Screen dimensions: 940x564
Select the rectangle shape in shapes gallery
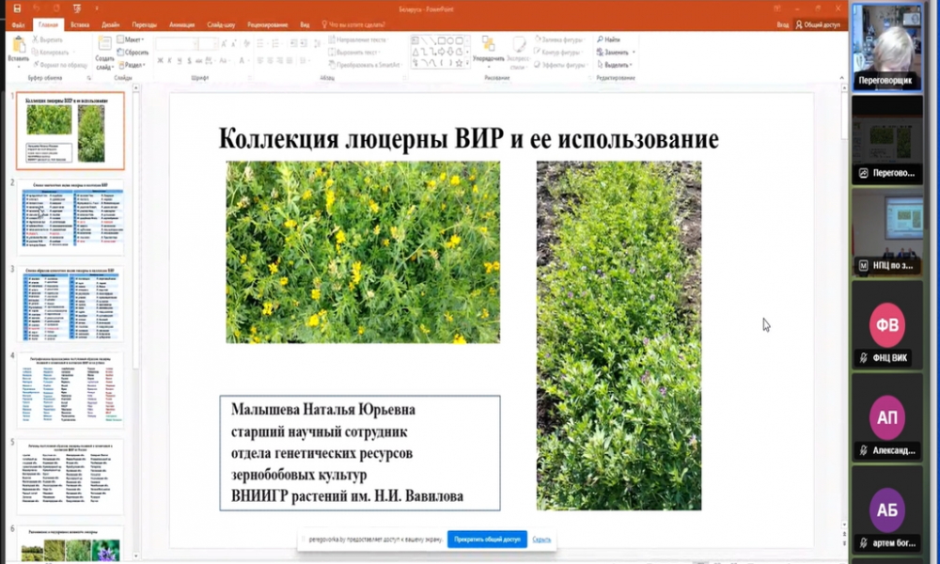pyautogui.click(x=441, y=40)
